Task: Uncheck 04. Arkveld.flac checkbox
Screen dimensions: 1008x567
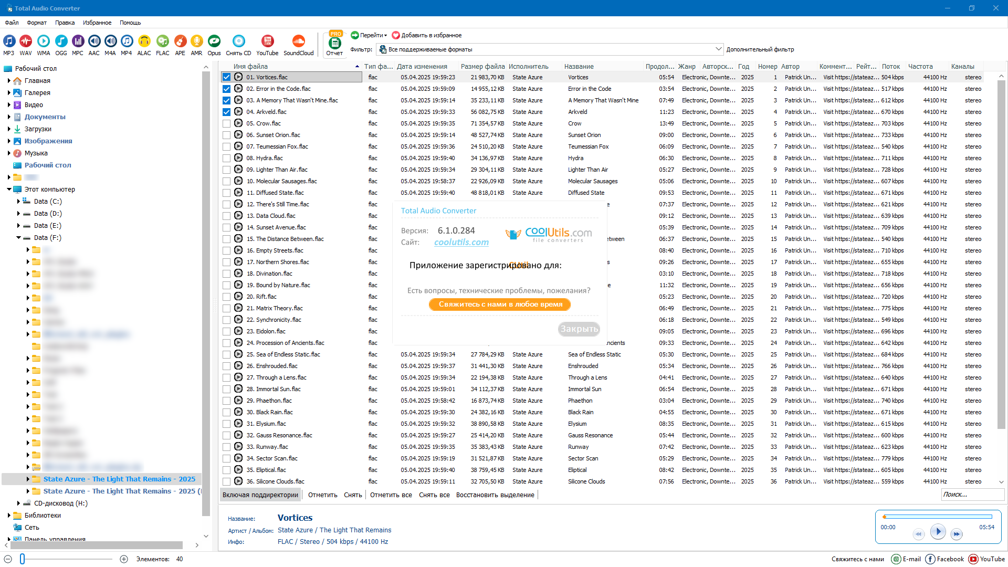Action: click(226, 112)
